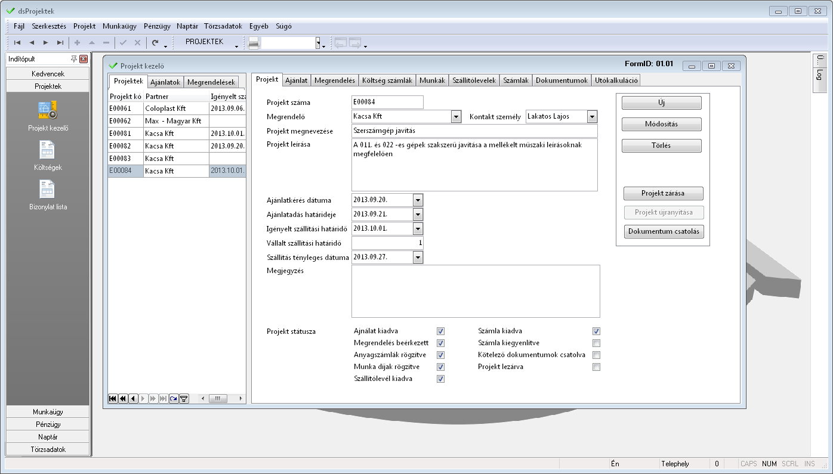Open the Megrendelő dropdown
Screen dimensions: 833x474
tap(456, 116)
